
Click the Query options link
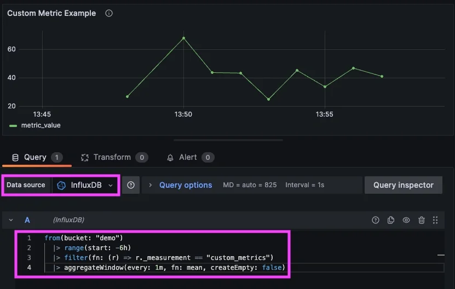pos(186,185)
